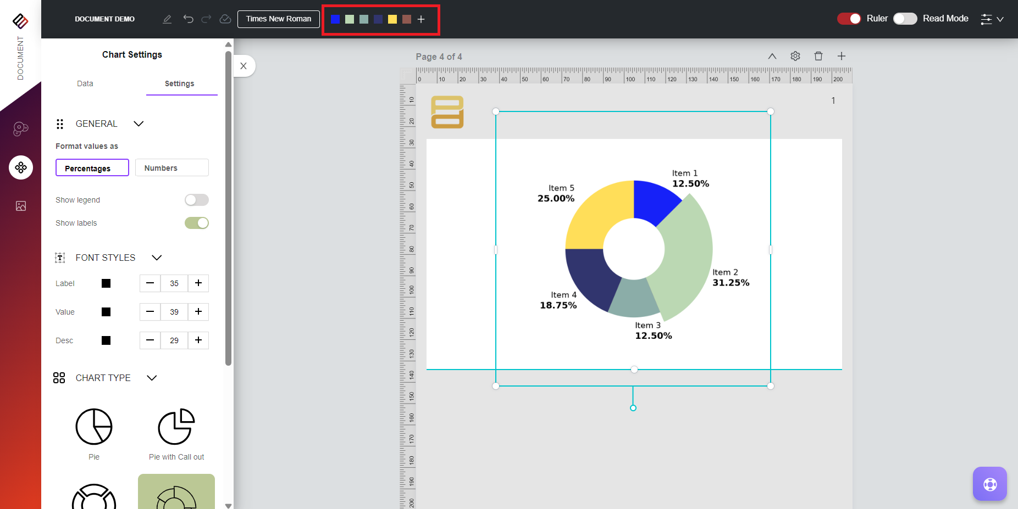Delete page using trash icon
1018x509 pixels.
pyautogui.click(x=818, y=56)
